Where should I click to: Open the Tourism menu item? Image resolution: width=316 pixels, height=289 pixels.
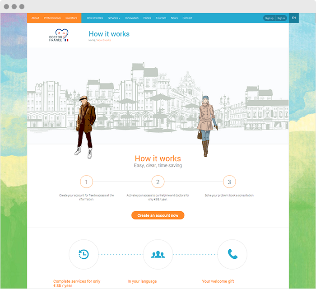point(161,18)
